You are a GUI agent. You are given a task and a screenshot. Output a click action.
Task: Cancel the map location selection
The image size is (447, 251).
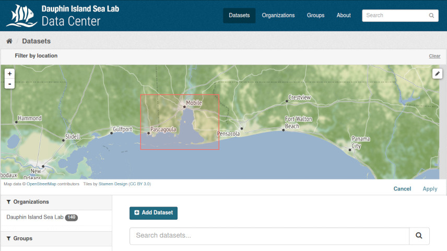click(402, 189)
